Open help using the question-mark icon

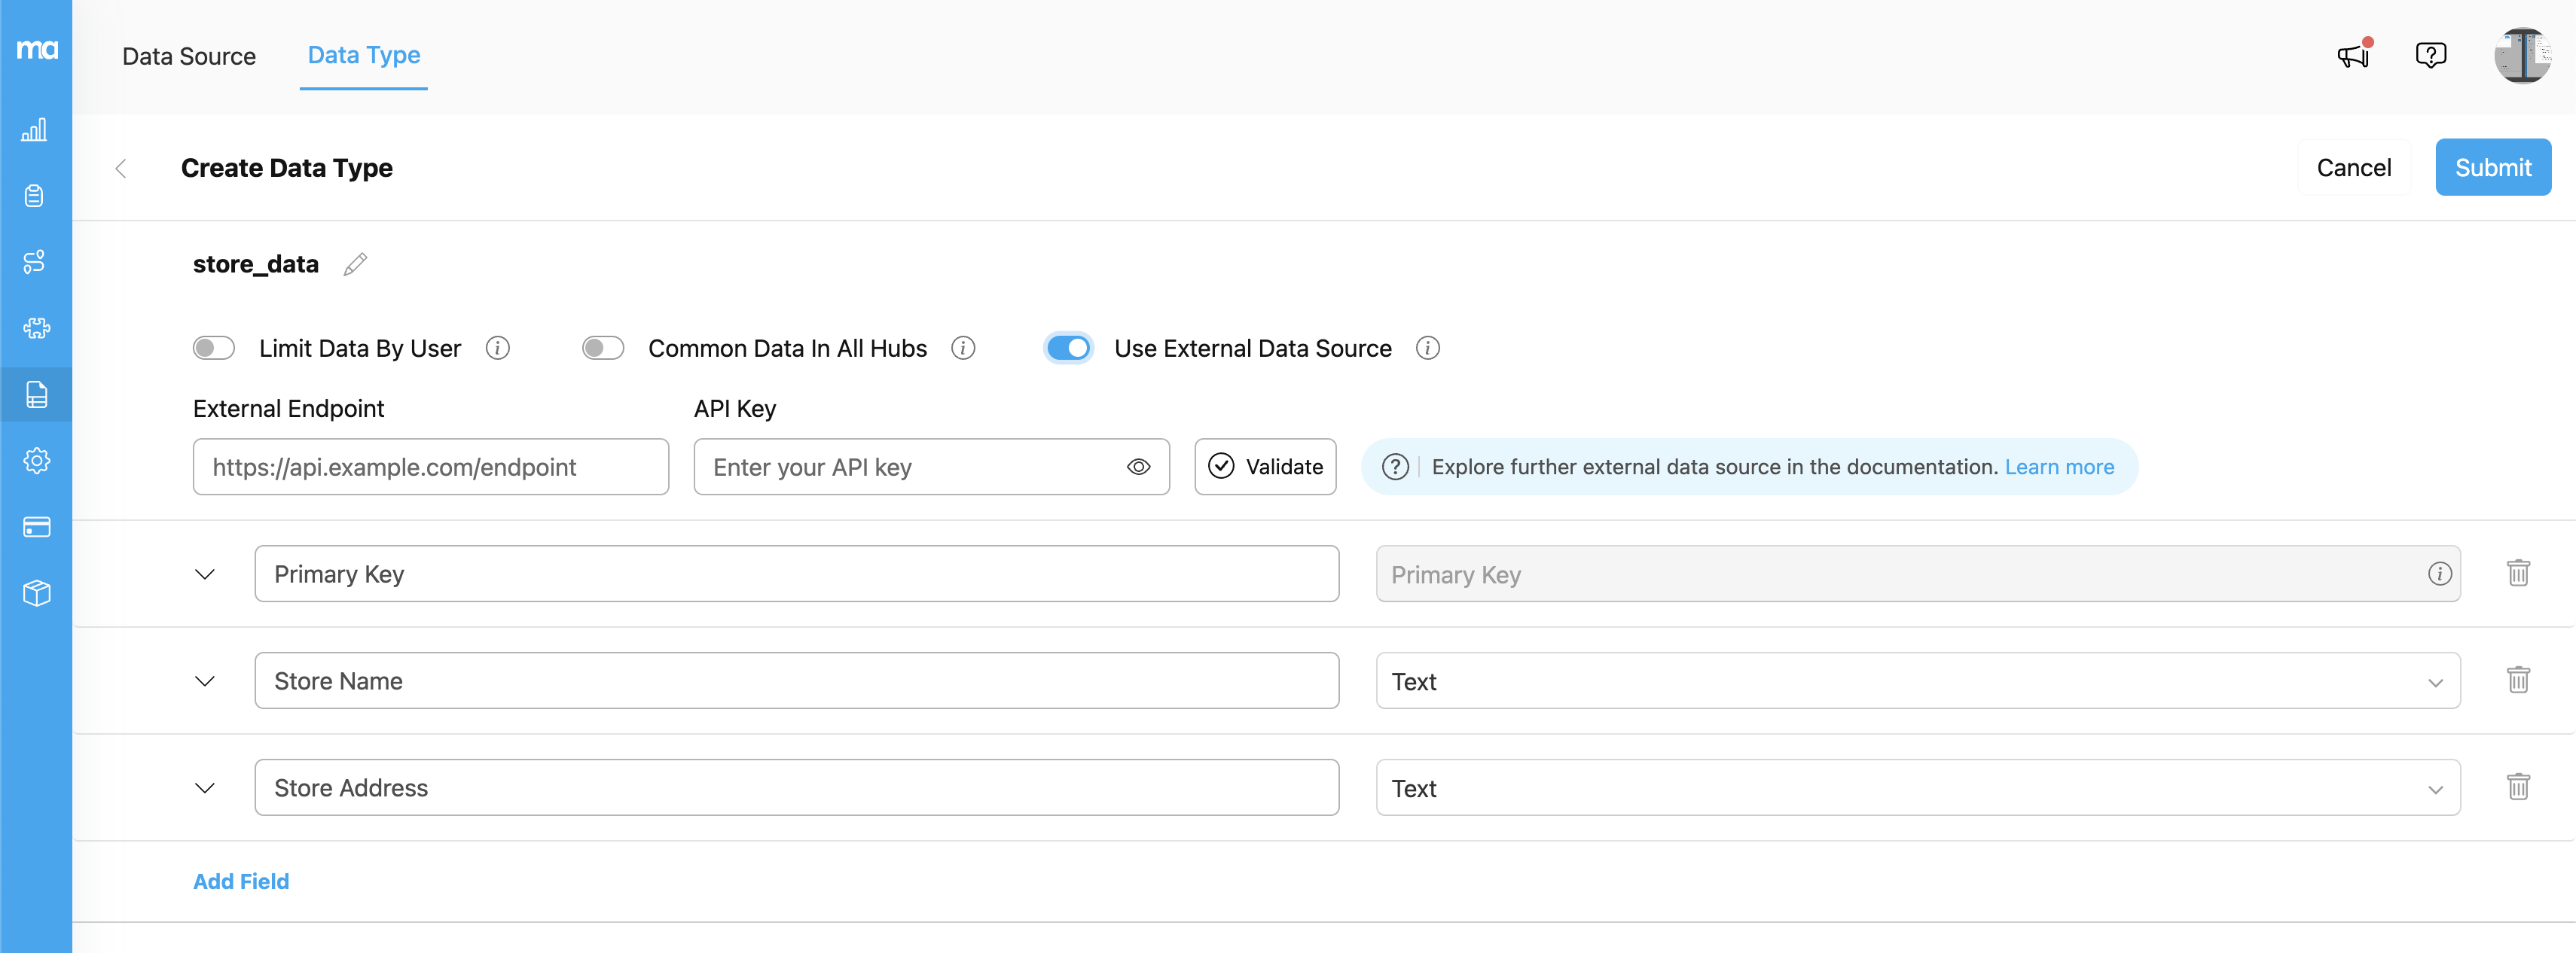(x=2431, y=56)
